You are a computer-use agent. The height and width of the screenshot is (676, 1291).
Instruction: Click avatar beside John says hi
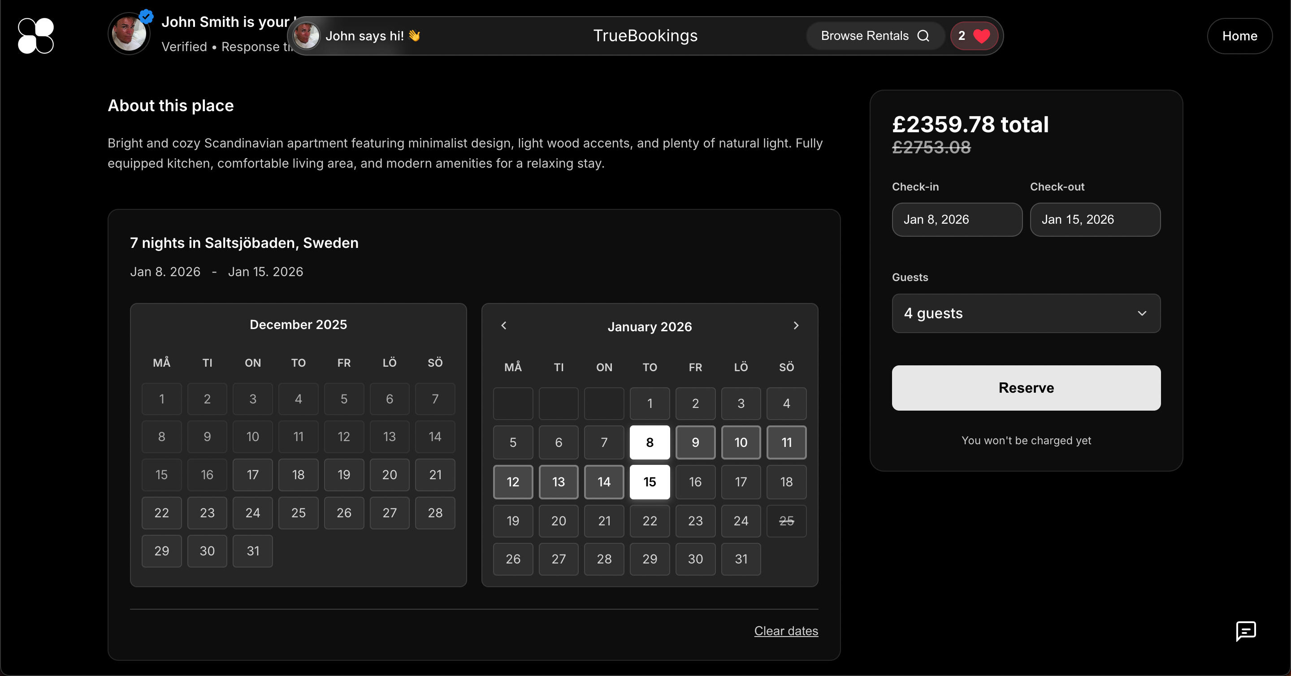pyautogui.click(x=306, y=36)
